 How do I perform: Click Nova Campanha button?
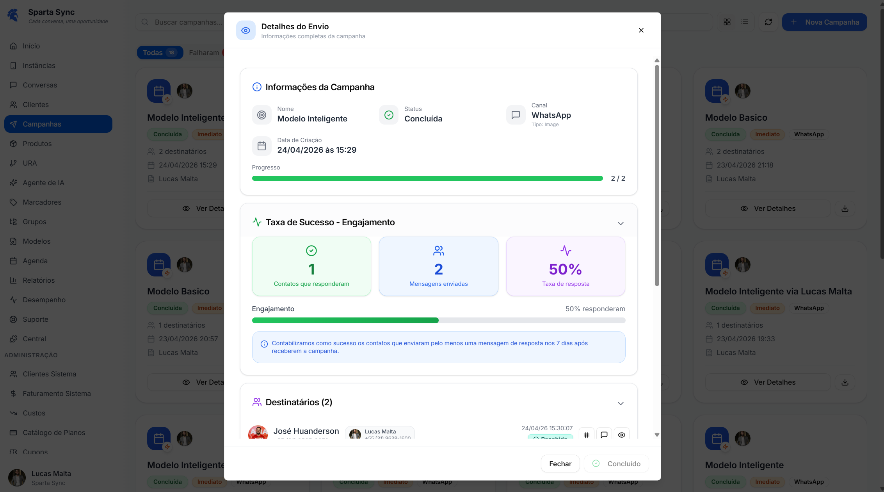[824, 22]
